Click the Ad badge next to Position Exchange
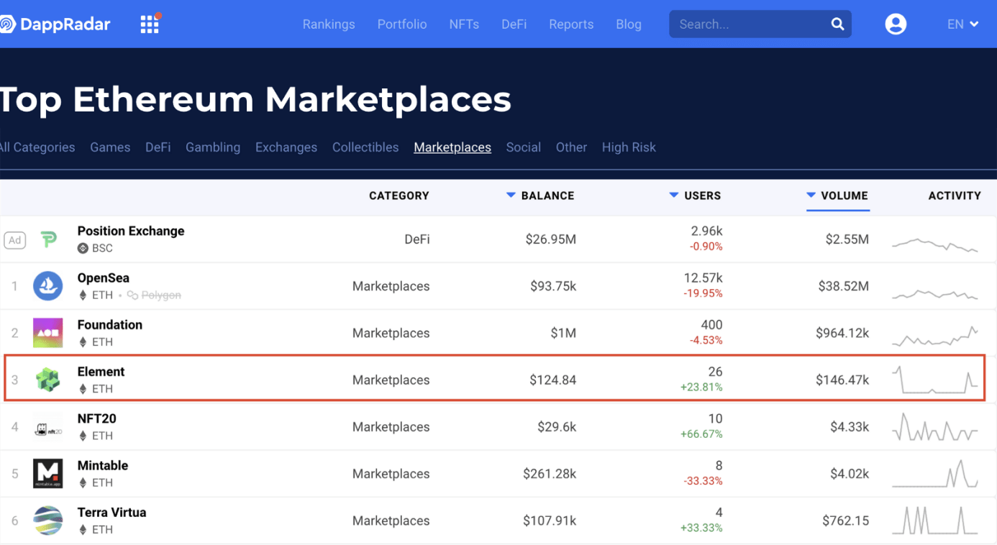997x545 pixels. 14,240
